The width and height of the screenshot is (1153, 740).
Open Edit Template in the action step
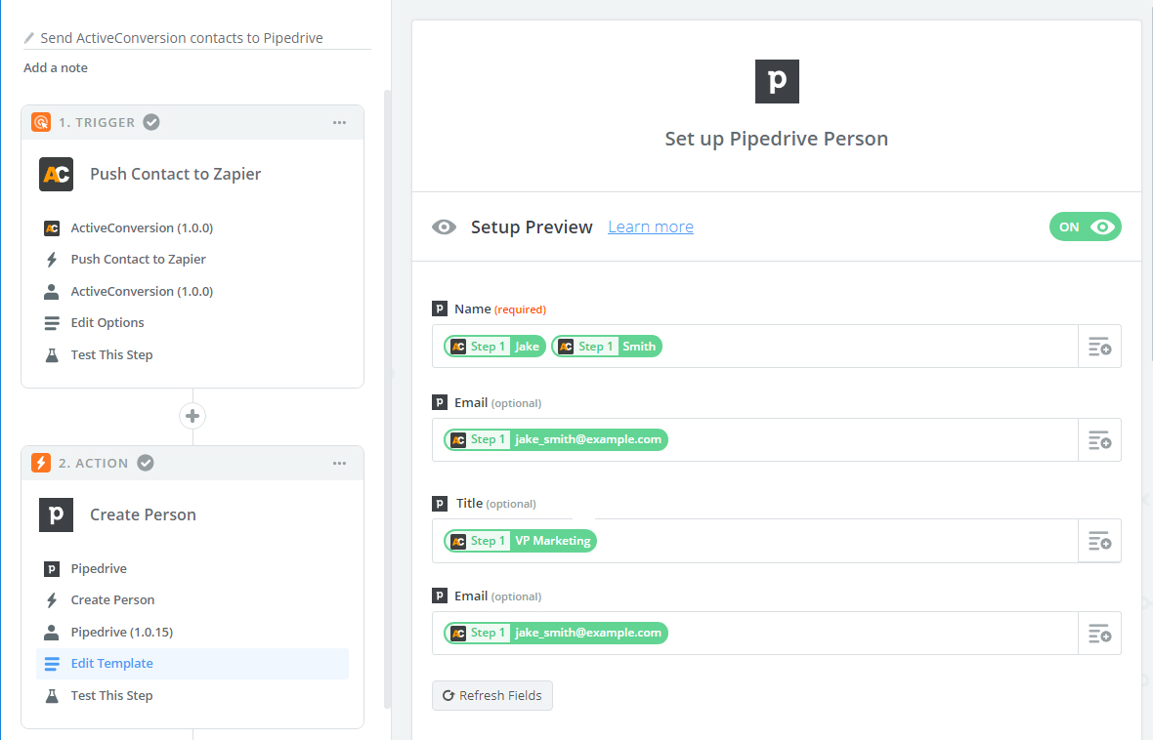click(192, 664)
